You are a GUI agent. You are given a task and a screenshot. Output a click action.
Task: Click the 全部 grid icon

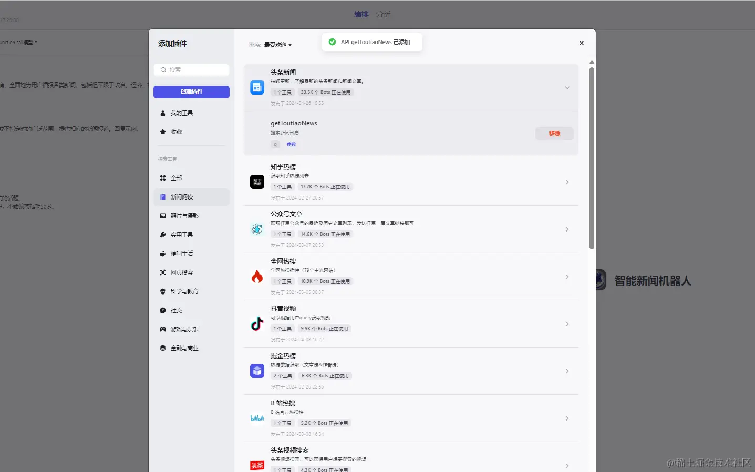163,178
